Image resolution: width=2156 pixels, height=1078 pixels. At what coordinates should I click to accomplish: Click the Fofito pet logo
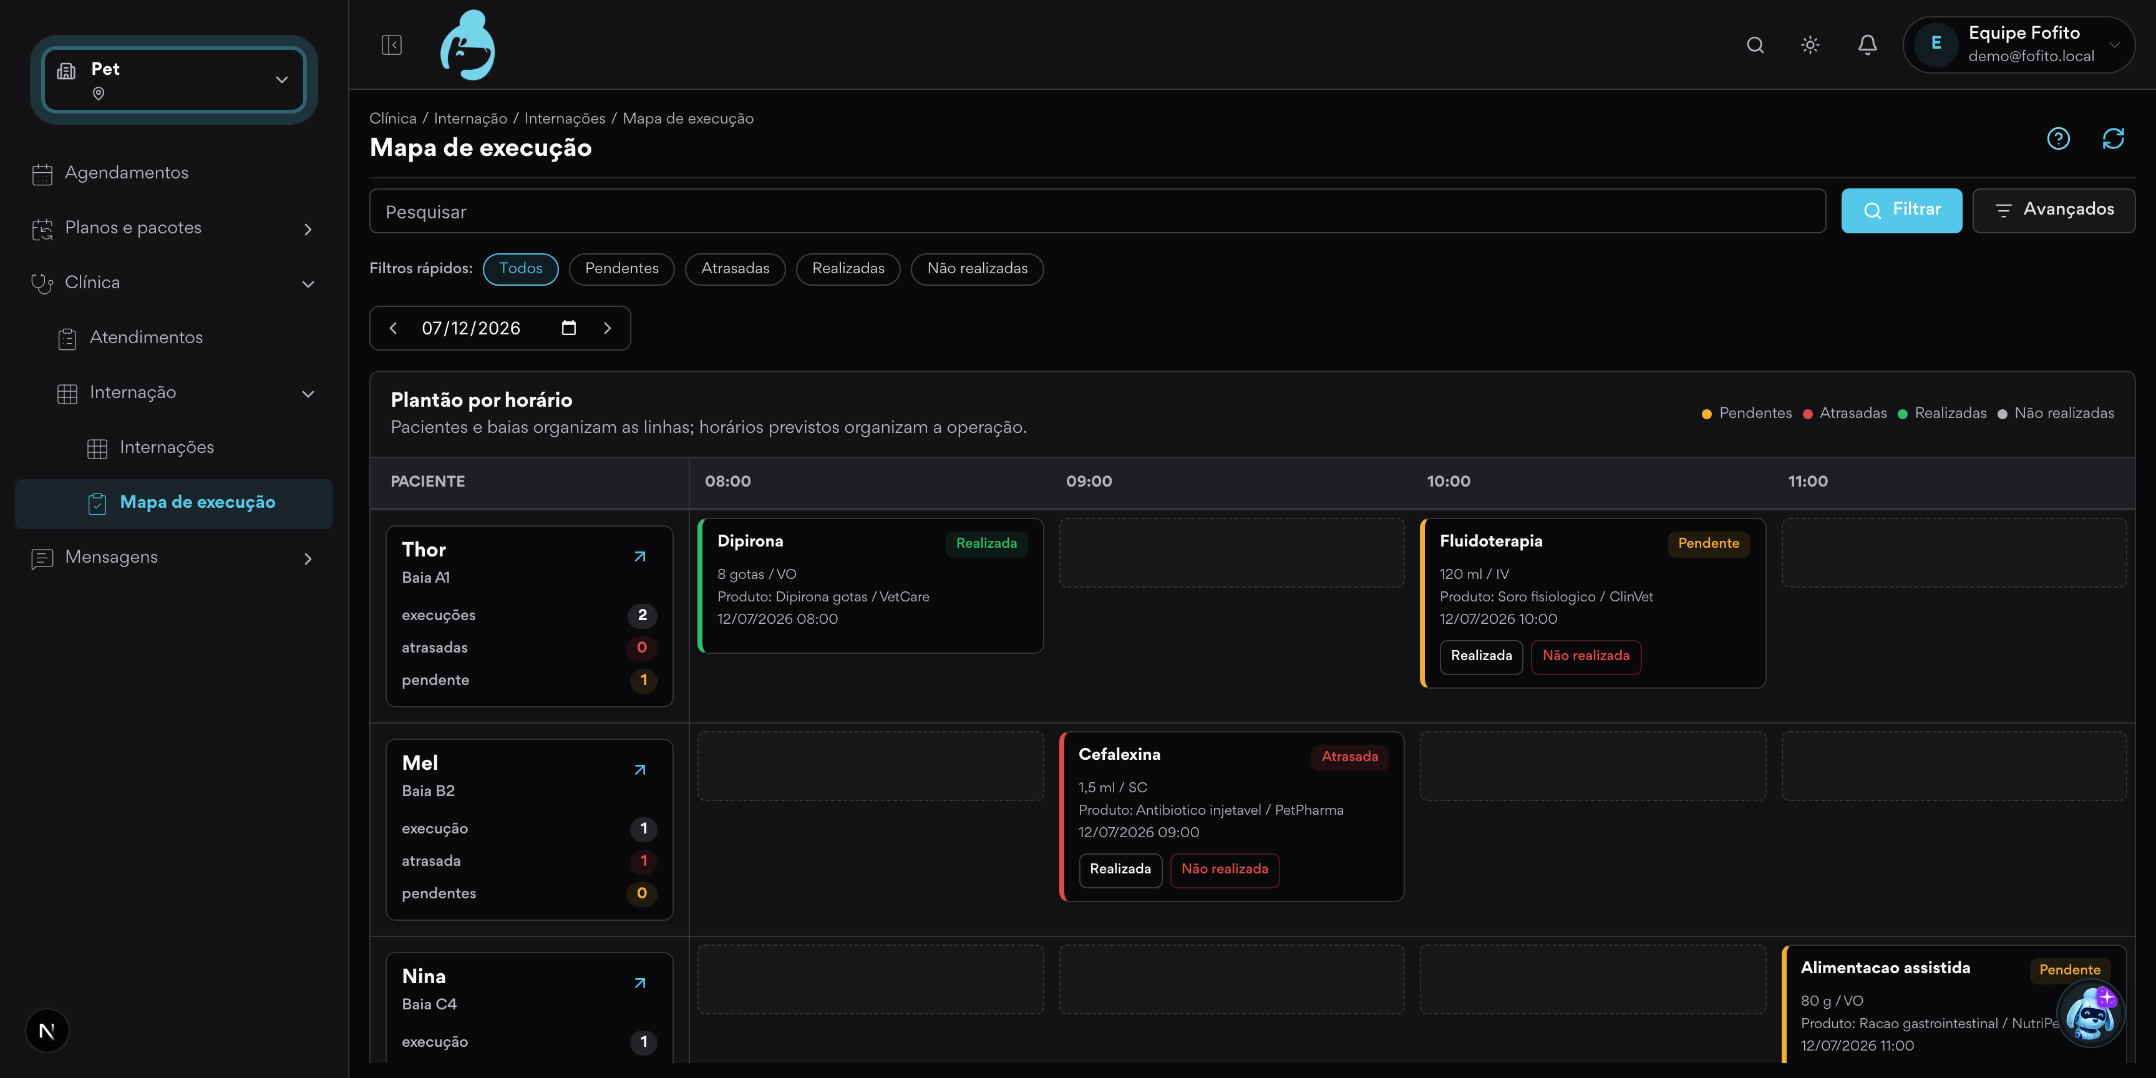468,44
